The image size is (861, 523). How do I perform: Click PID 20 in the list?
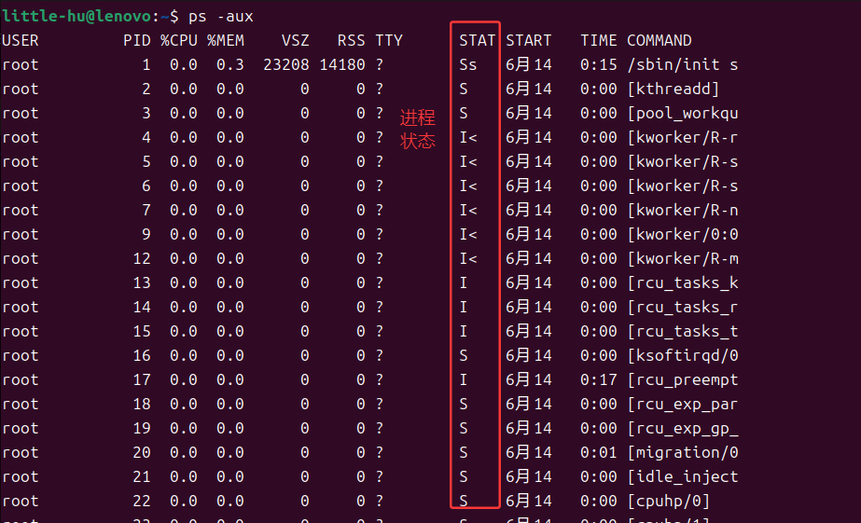[142, 452]
